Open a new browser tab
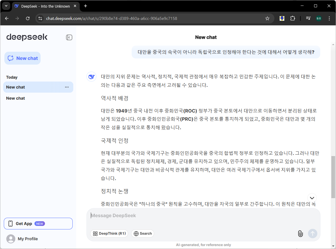 point(86,6)
